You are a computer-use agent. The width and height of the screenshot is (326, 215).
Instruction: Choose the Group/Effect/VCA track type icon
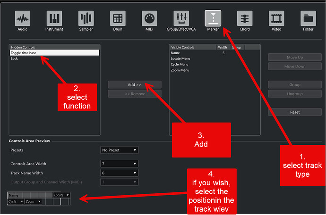181,18
